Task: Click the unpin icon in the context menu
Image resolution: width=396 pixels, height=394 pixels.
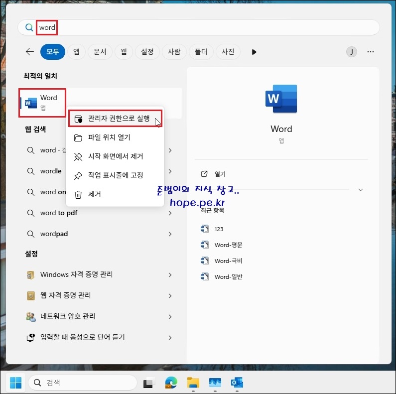Action: point(78,157)
